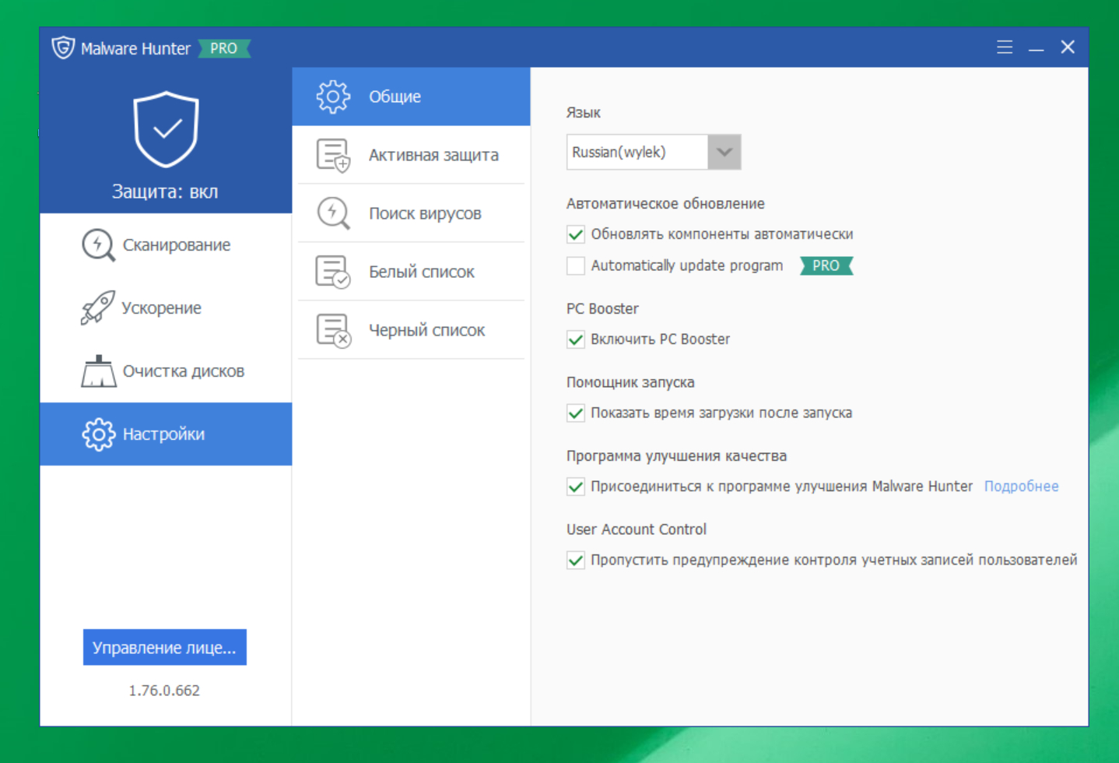Go to Очистка дисков section
Screen dimensions: 1119x763
[166, 371]
